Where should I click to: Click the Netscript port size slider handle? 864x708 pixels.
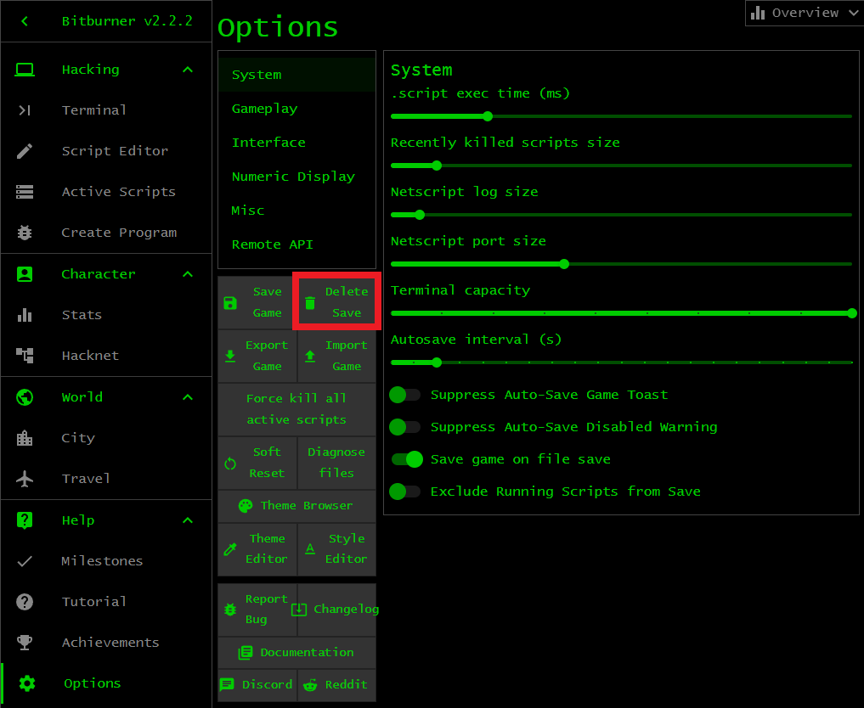[564, 264]
